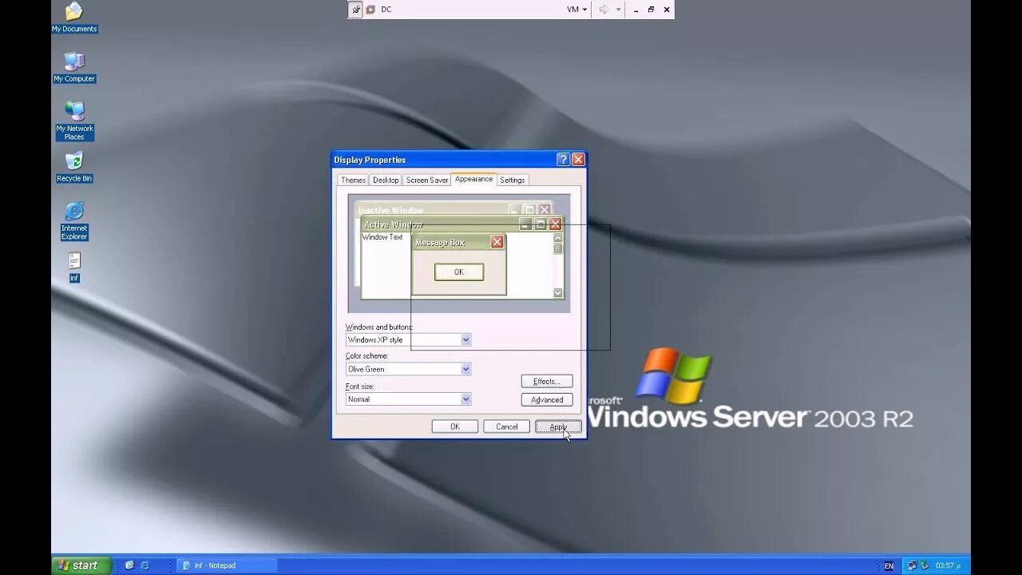Switch to the Desktop tab
Viewport: 1022px width, 575px height.
386,180
